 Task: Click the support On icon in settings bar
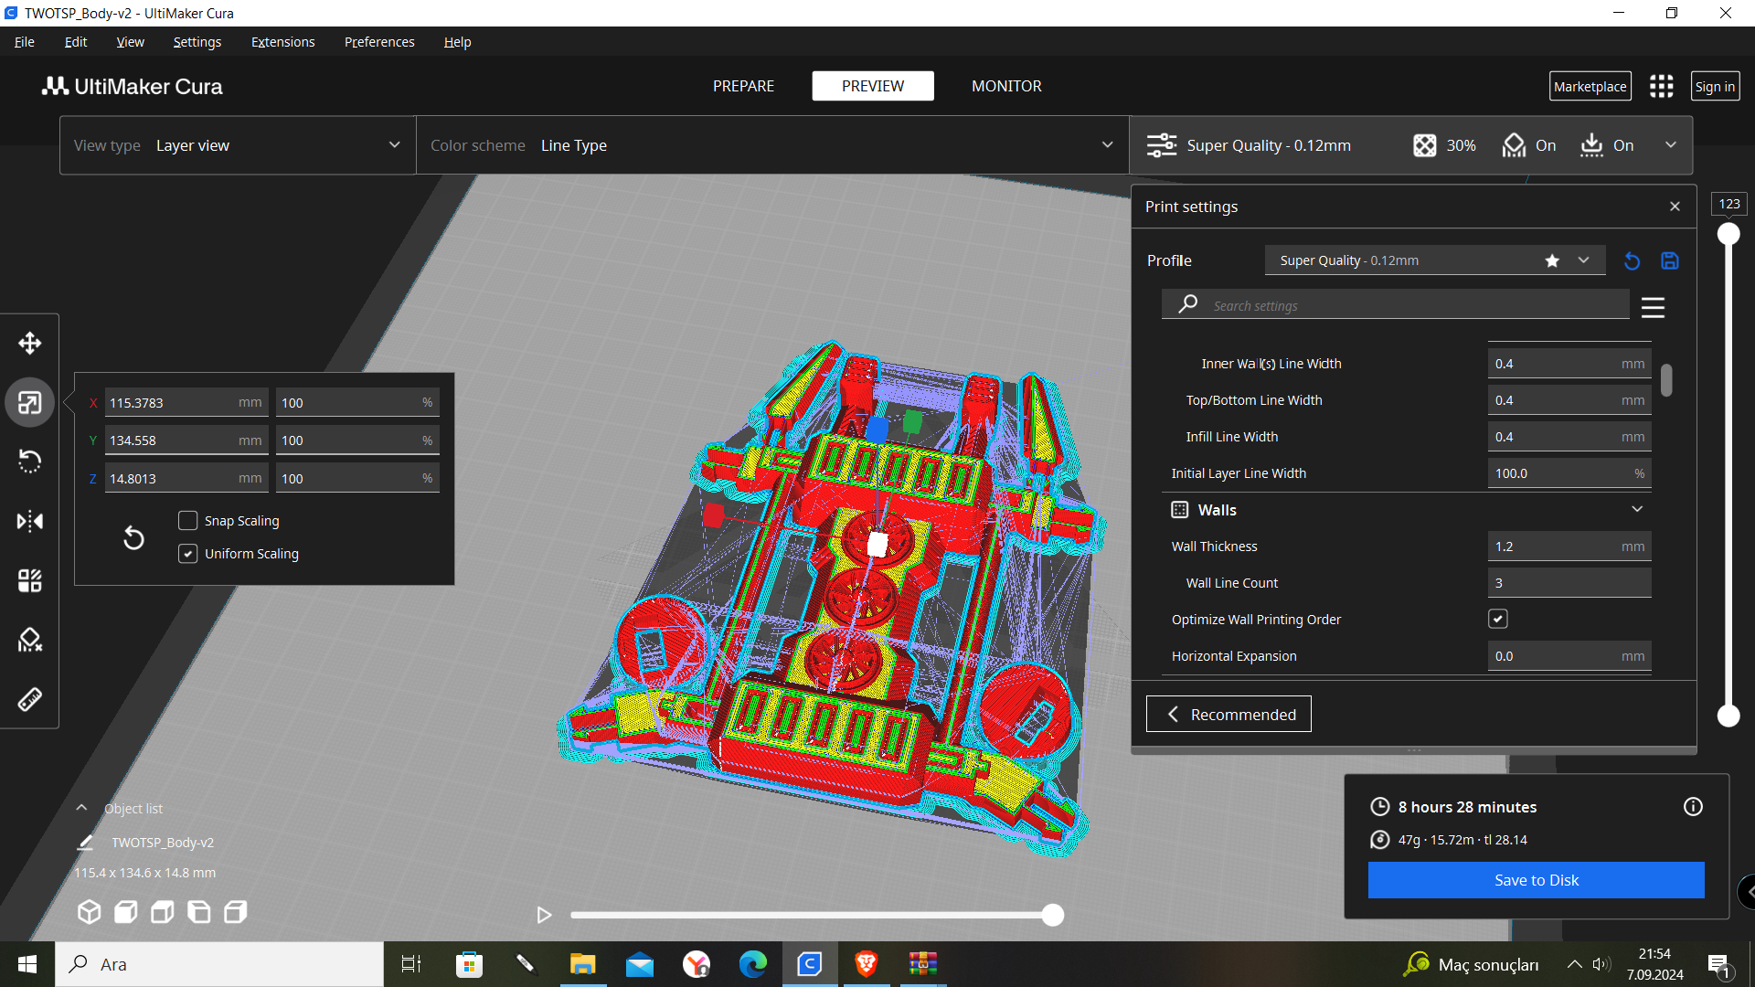click(1515, 145)
